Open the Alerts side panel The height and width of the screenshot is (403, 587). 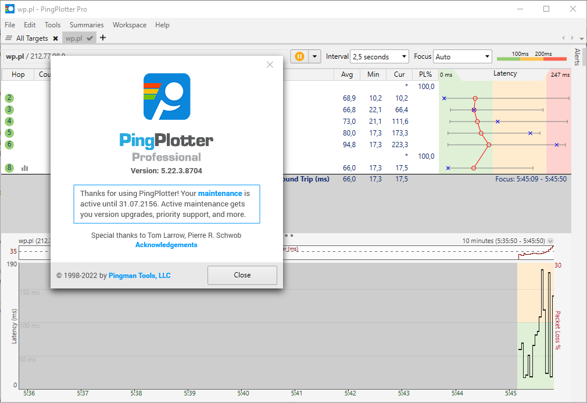coord(578,57)
